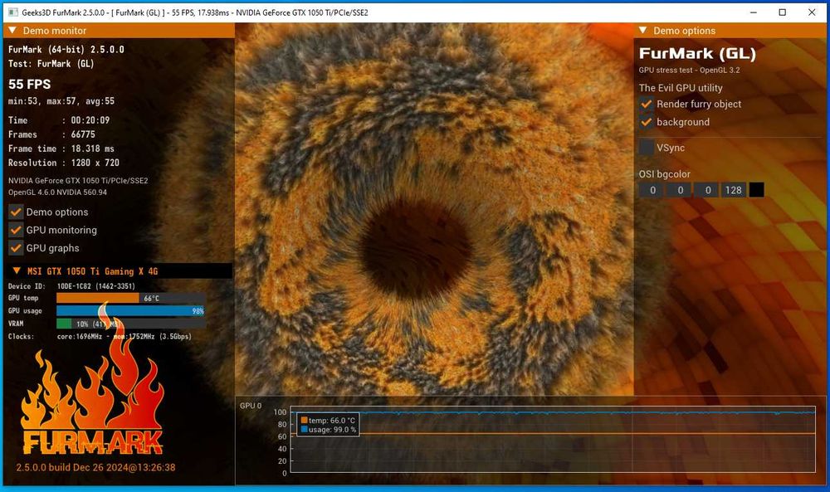Click the GPU 0 graph label

point(251,406)
